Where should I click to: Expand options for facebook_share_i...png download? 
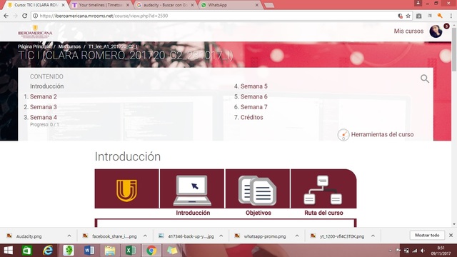[x=145, y=236]
